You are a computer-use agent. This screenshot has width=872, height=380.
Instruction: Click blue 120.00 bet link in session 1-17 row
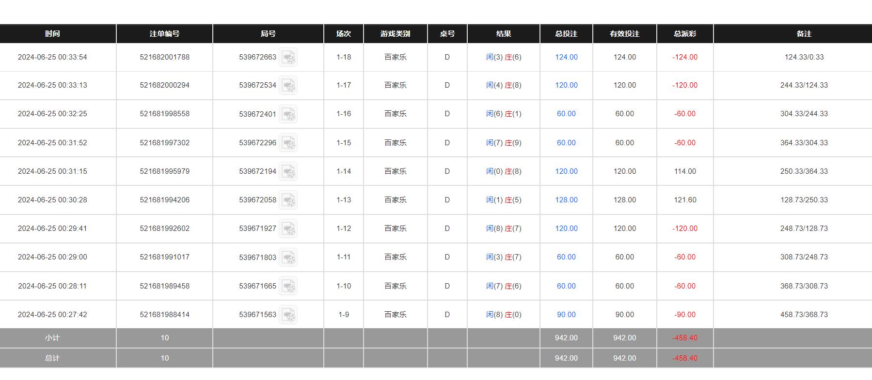click(x=566, y=85)
